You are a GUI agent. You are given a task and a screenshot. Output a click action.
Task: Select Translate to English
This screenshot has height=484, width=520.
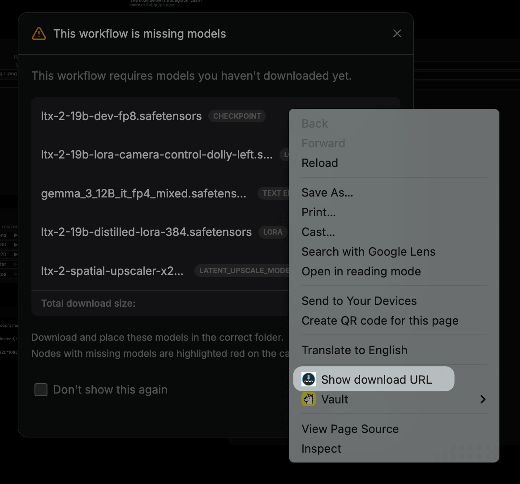coord(354,350)
